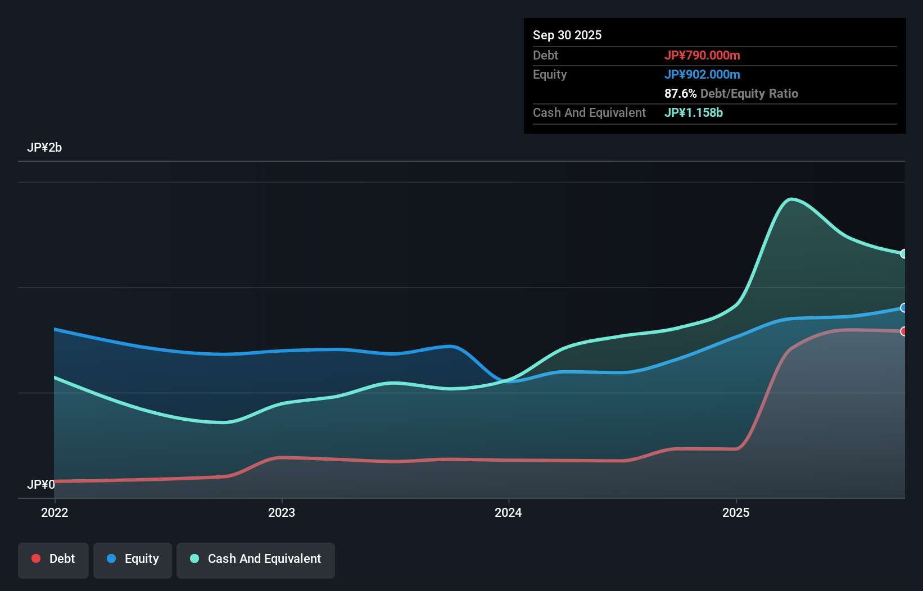This screenshot has width=923, height=591.
Task: Click the red Debt legend dot
Action: [x=35, y=558]
